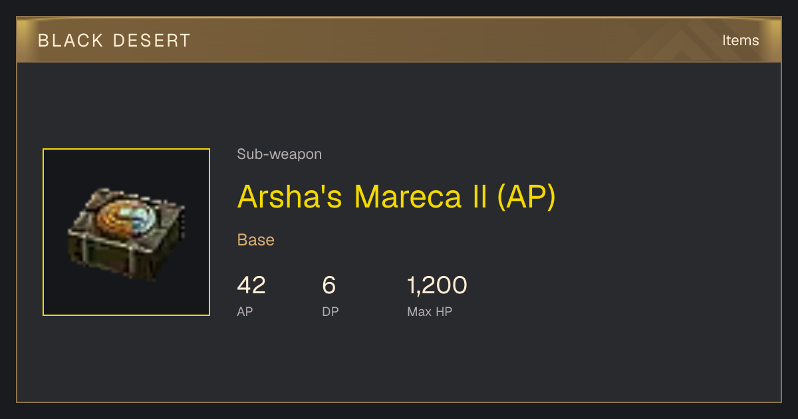
Task: Click the Max HP stat label
Action: pos(430,311)
